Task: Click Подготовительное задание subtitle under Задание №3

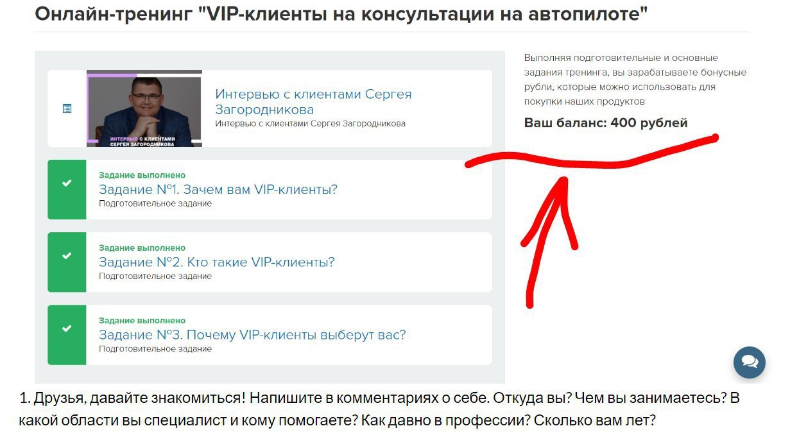Action: (155, 349)
